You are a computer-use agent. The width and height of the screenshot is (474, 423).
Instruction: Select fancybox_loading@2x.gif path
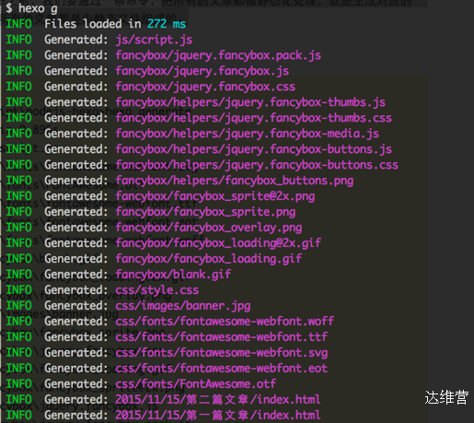pyautogui.click(x=218, y=243)
